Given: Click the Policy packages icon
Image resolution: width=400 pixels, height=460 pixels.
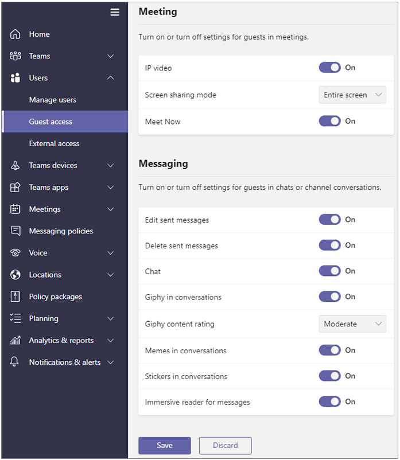Looking at the screenshot, I should (15, 297).
